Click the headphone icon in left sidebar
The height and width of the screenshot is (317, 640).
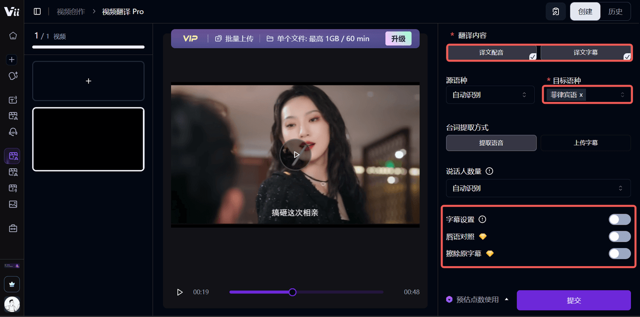coord(13,132)
